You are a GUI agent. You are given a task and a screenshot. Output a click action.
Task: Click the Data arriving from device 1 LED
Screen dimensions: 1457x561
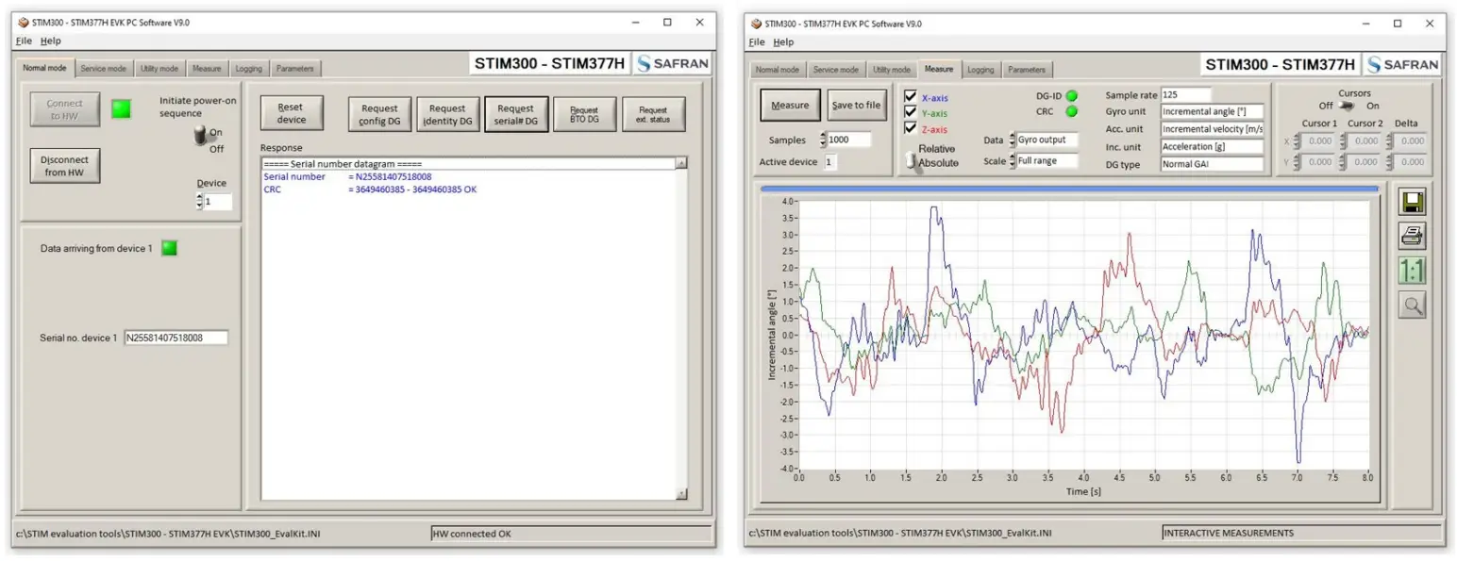169,248
